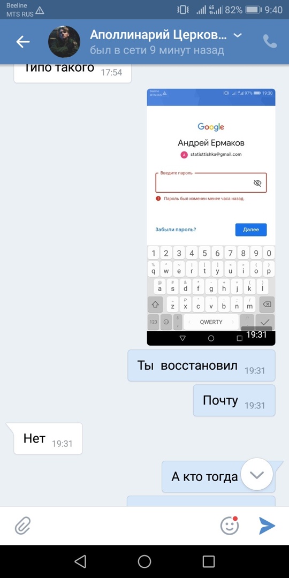This screenshot has width=289, height=578.
Task: Start a voice call with the phone icon
Action: (270, 42)
